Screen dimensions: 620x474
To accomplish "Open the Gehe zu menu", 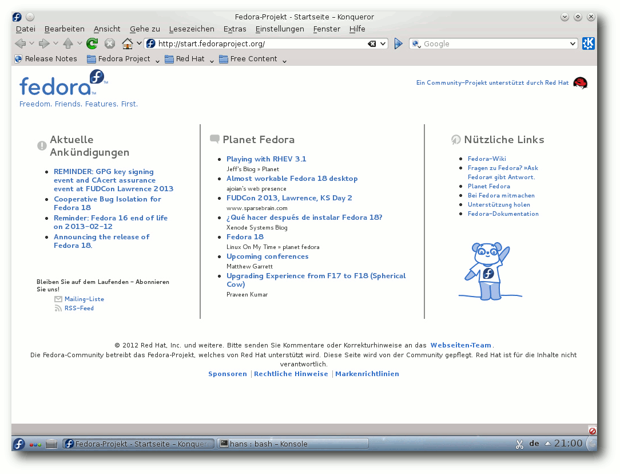I will click(145, 29).
